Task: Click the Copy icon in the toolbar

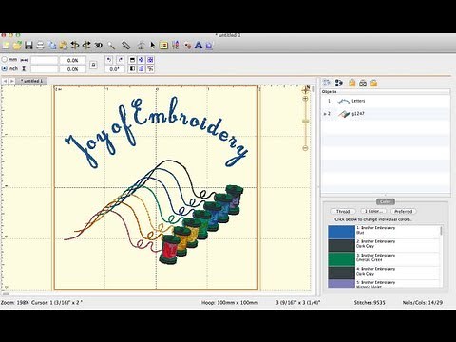Action: (x=52, y=46)
